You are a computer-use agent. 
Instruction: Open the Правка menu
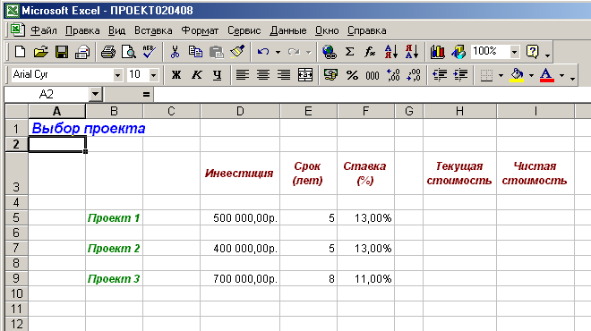82,30
